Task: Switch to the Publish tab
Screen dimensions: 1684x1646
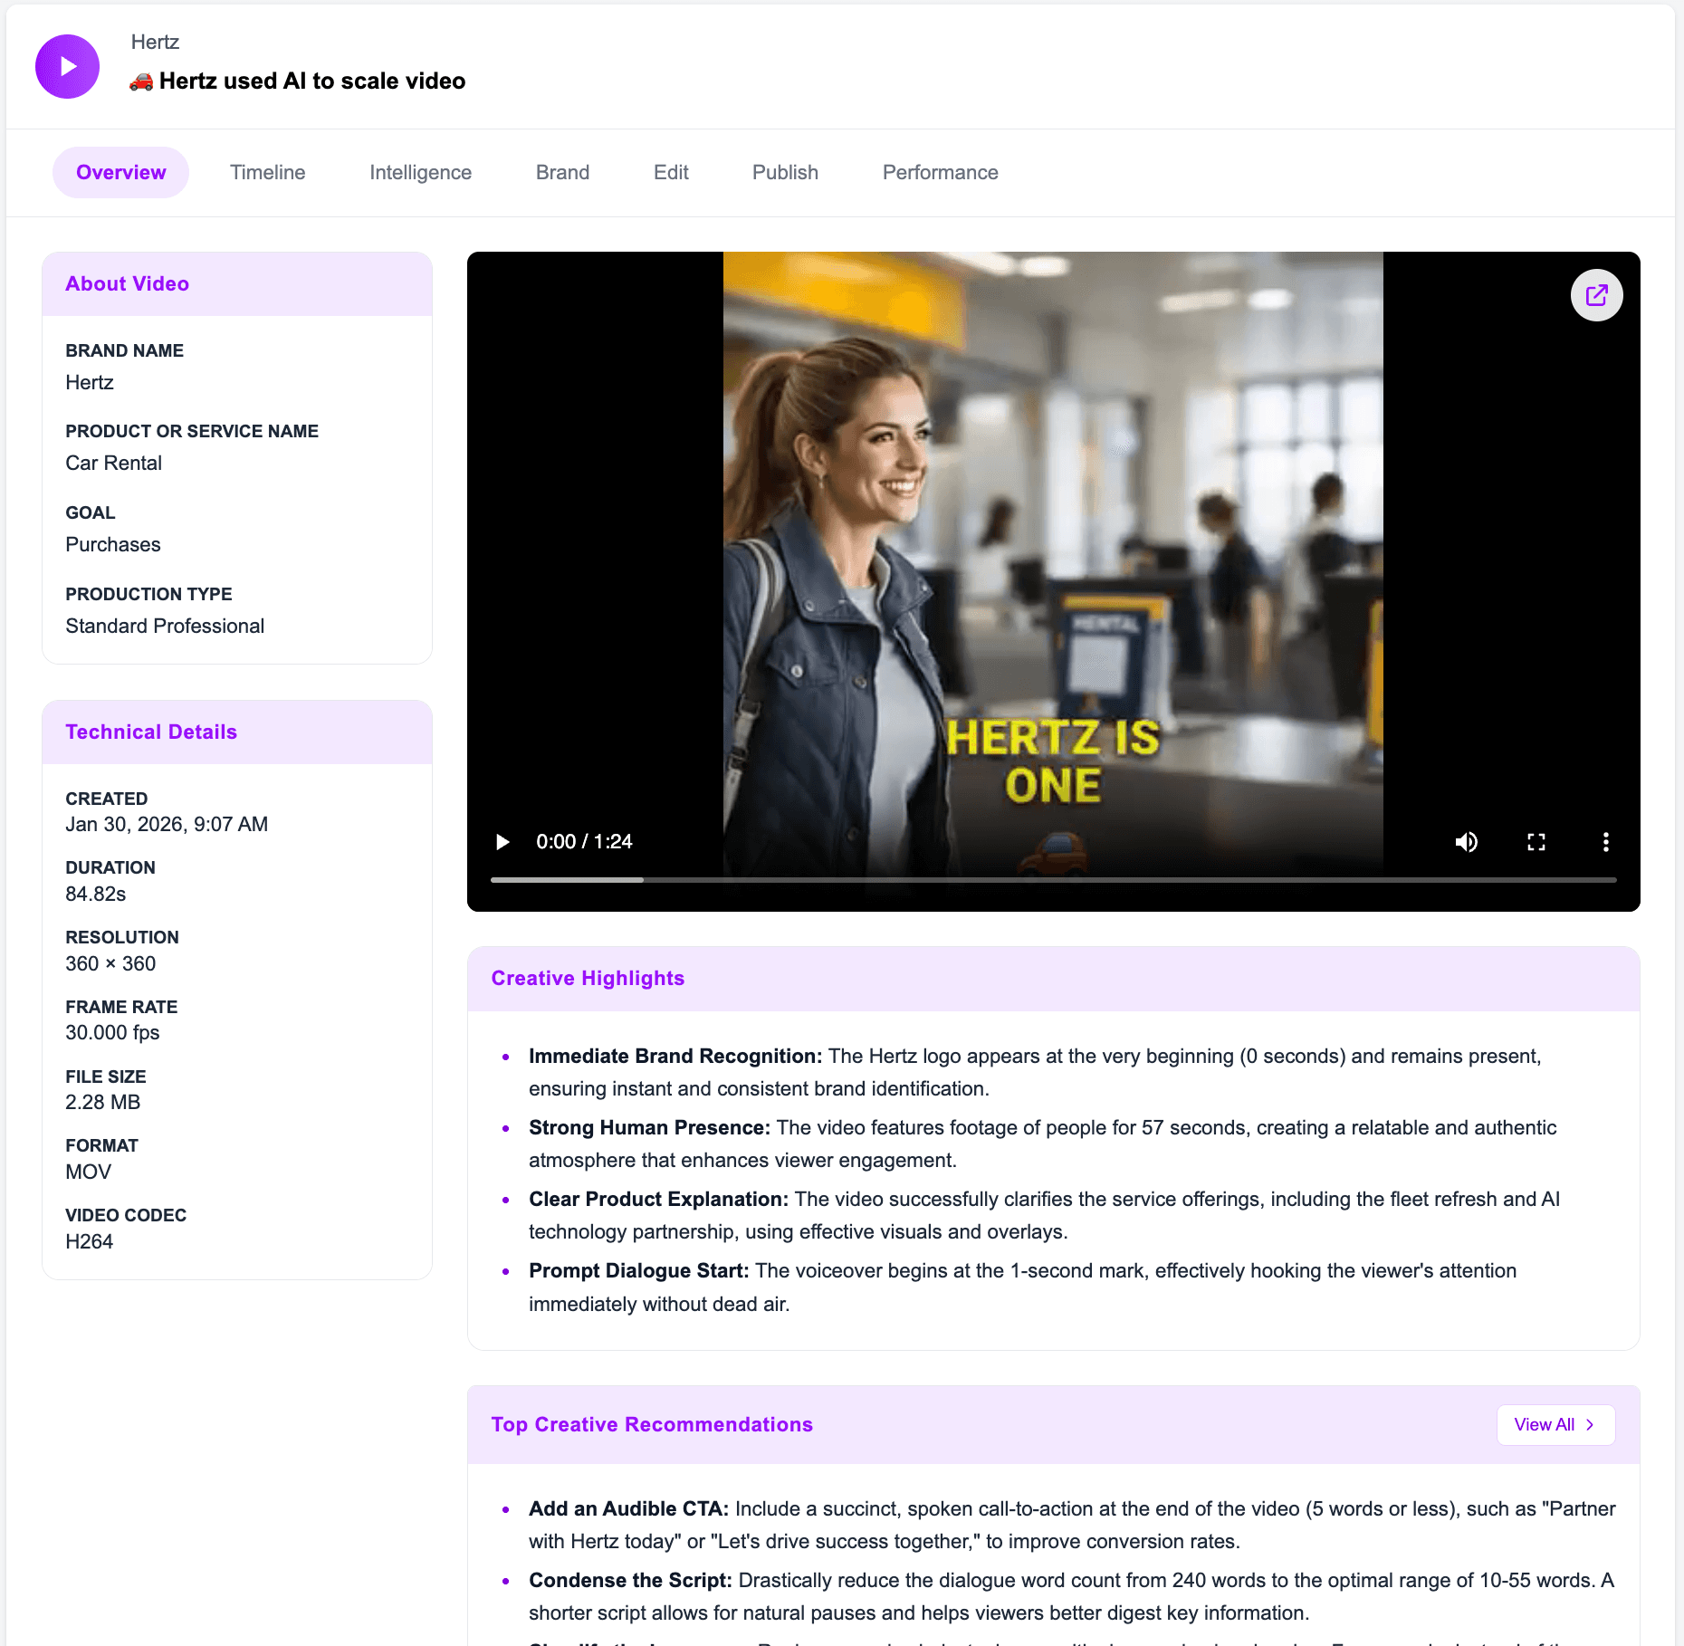Action: (785, 172)
